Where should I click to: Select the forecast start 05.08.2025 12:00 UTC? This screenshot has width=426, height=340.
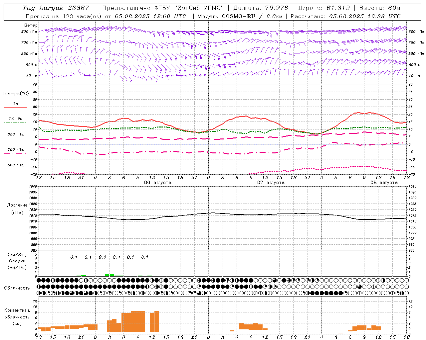[x=150, y=16]
